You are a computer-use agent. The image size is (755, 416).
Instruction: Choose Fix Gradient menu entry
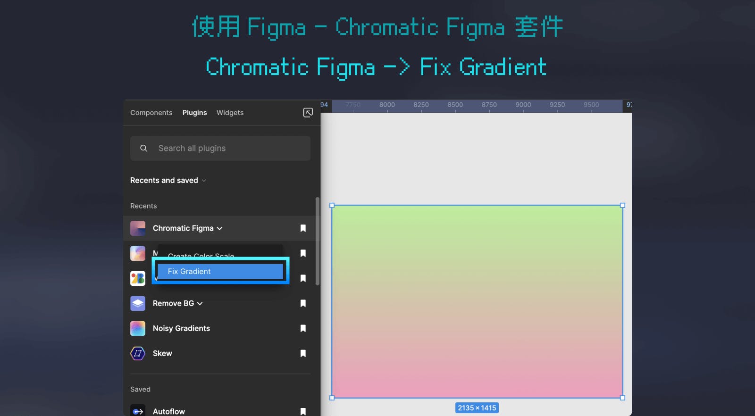coord(220,271)
